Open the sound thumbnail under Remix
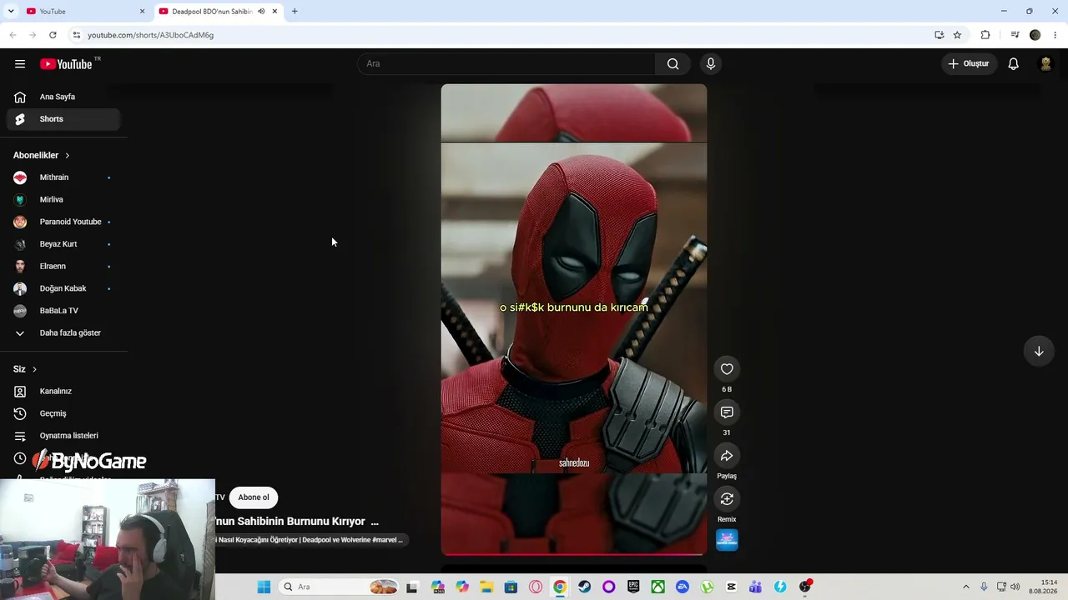 [727, 540]
